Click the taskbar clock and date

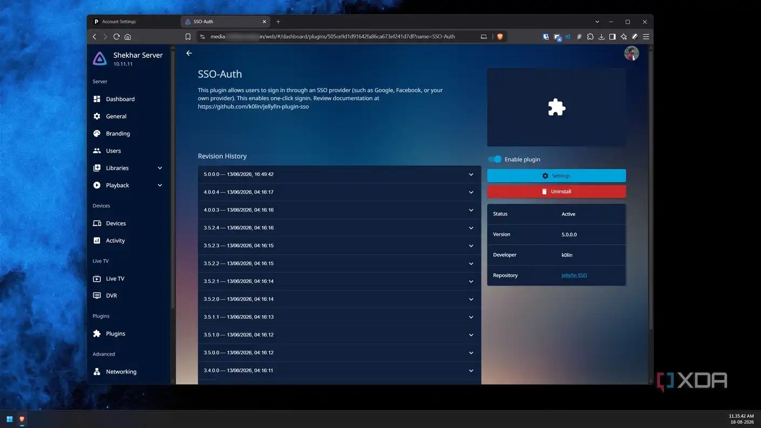[741, 419]
